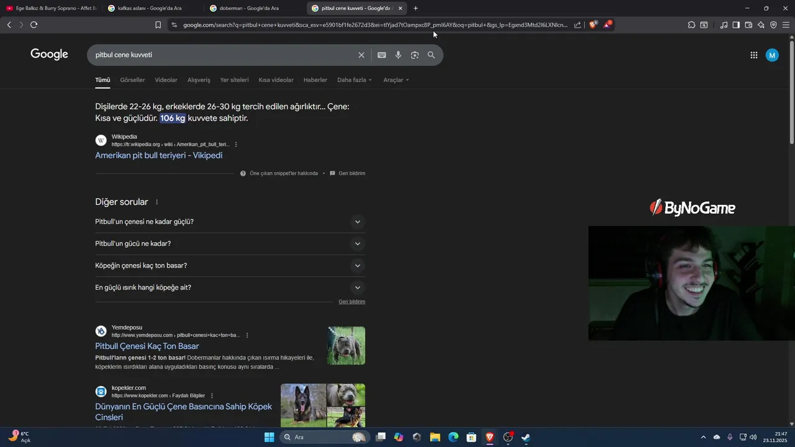Submit search with magnifier icon
This screenshot has width=795, height=447.
(431, 55)
